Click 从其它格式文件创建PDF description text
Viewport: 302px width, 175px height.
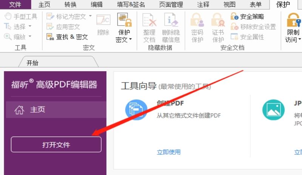tap(189, 116)
